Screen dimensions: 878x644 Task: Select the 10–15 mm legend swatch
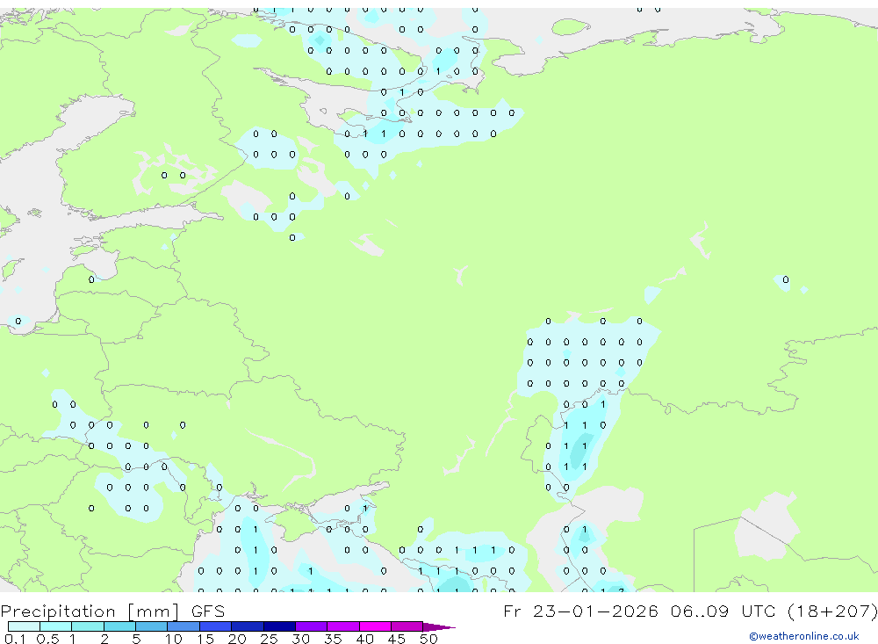coord(184,626)
